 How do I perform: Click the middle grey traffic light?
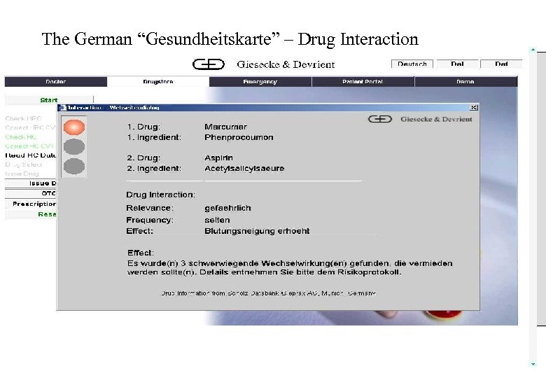pyautogui.click(x=74, y=146)
